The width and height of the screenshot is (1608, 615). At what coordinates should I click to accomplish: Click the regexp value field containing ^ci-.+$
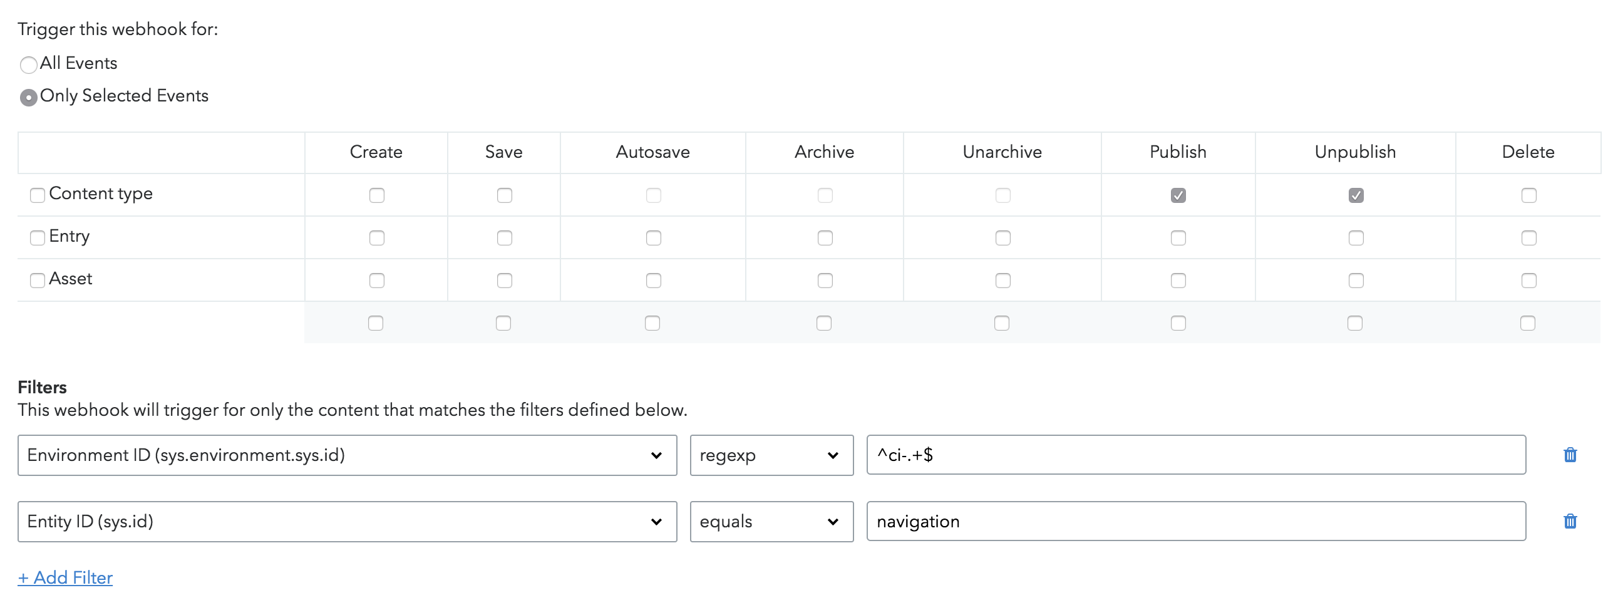(x=1196, y=455)
